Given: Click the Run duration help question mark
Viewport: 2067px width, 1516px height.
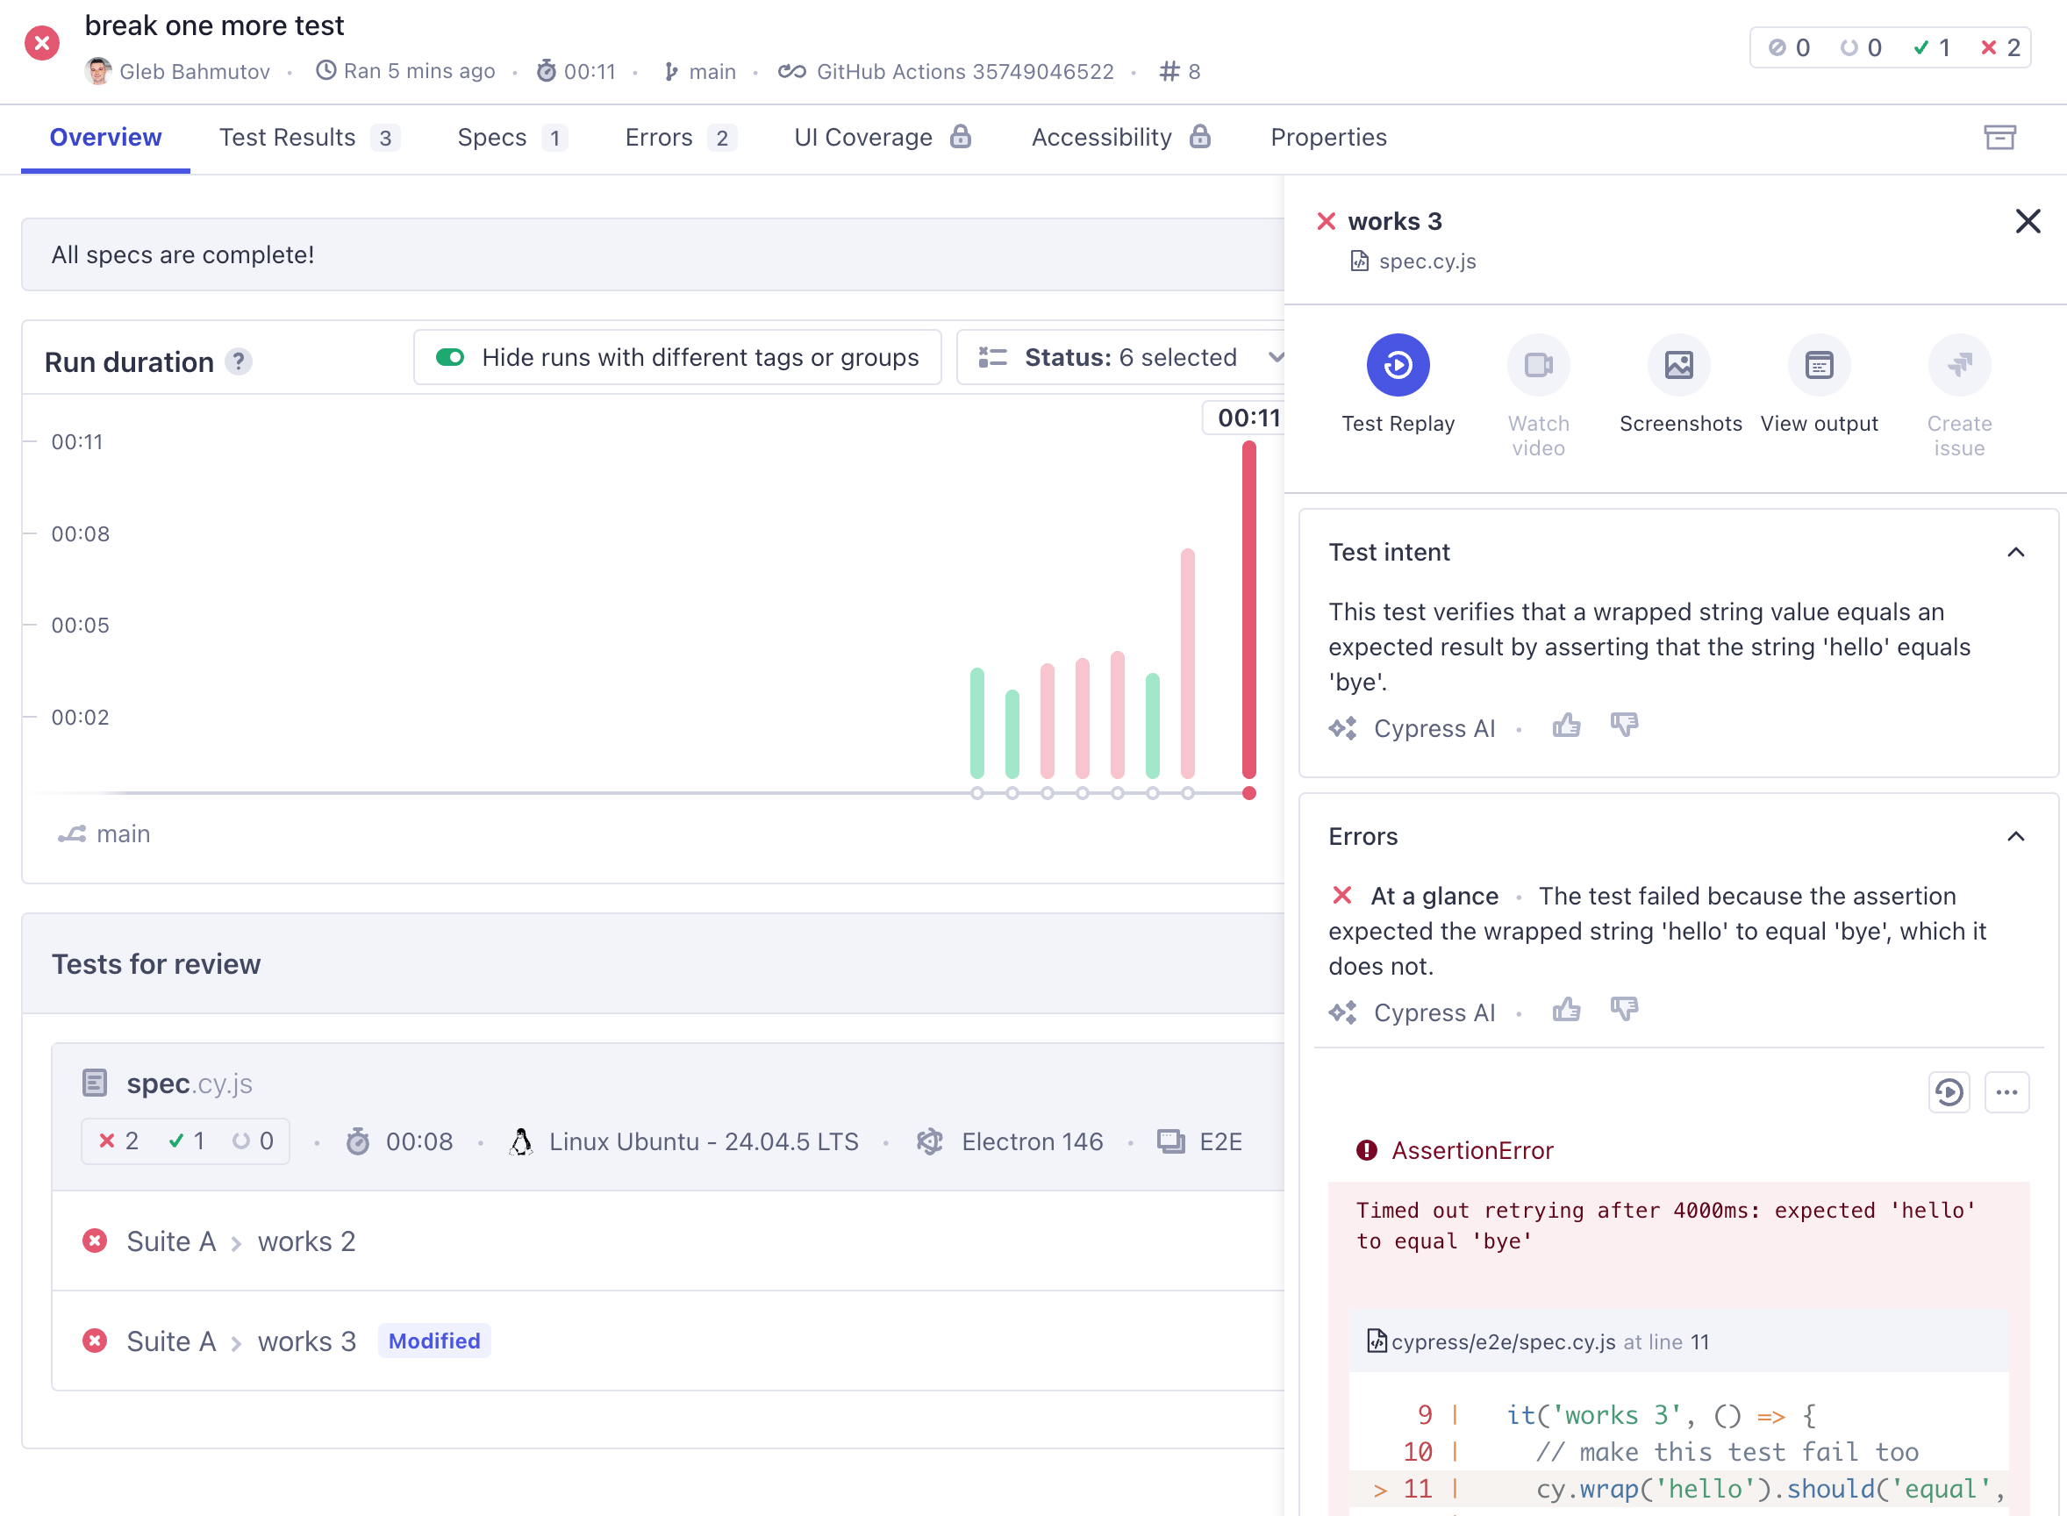Looking at the screenshot, I should (x=239, y=361).
